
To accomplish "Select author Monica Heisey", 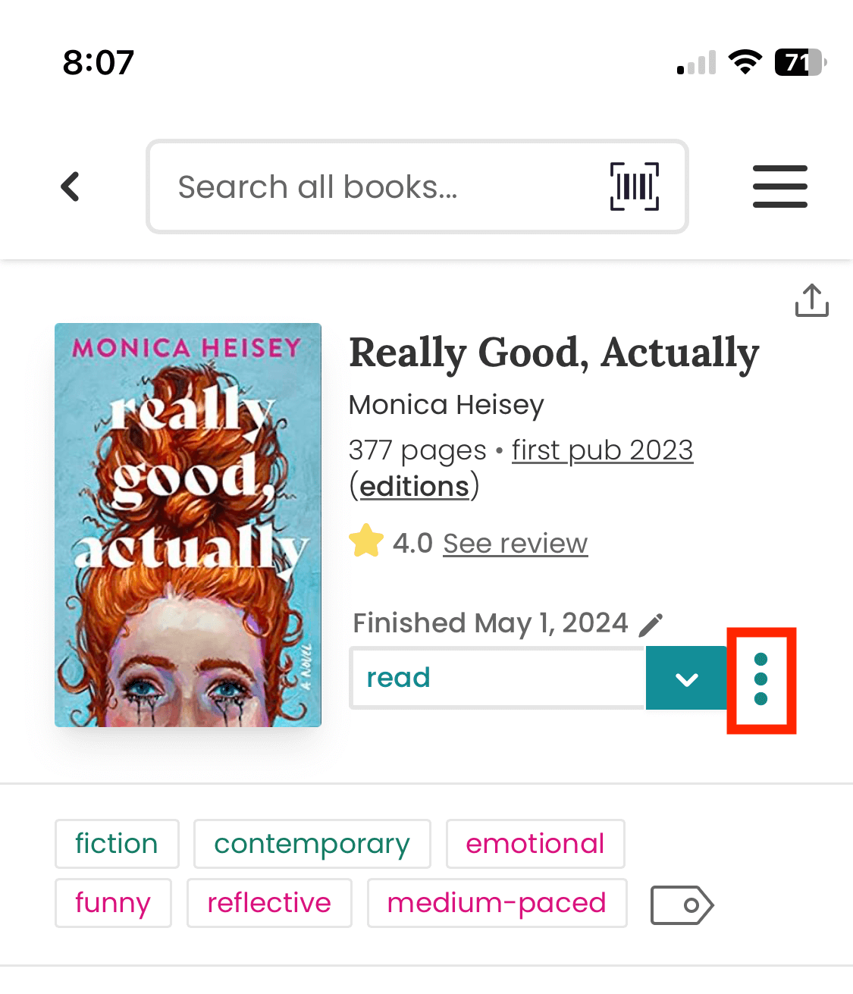I will tap(446, 405).
